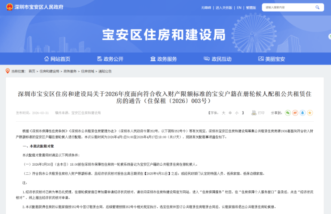This screenshot has height=214, width=331.
Task: Click the 无障碍 accessibility link
Action: [x=206, y=8]
